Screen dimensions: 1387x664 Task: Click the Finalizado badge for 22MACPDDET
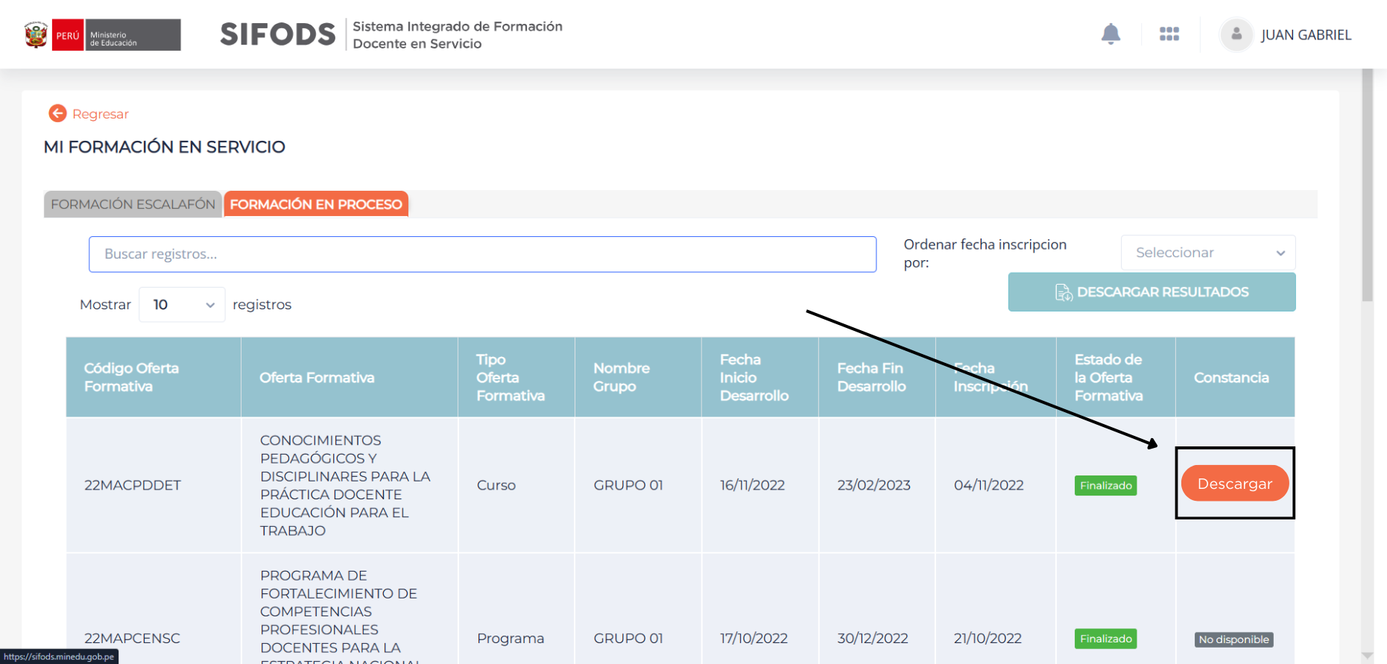pyautogui.click(x=1105, y=485)
